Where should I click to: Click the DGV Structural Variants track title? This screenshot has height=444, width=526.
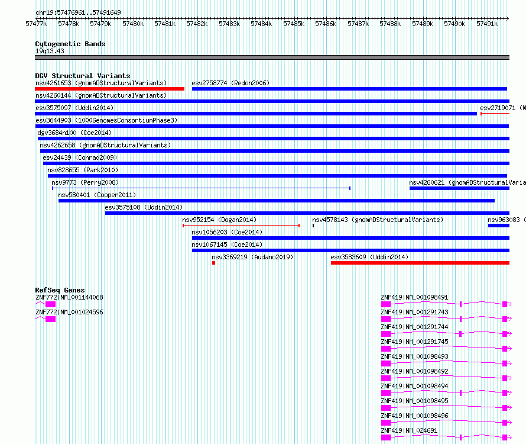point(83,76)
